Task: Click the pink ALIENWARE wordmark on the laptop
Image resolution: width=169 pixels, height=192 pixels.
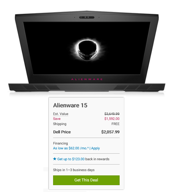Action: (x=87, y=79)
